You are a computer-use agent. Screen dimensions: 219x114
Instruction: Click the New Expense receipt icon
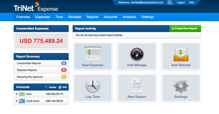click(93, 53)
